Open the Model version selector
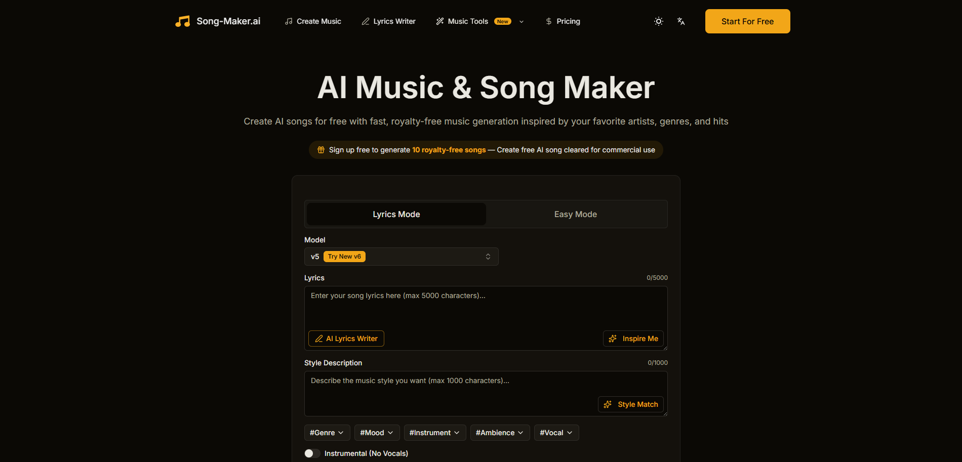Viewport: 962px width, 462px height. (x=401, y=257)
